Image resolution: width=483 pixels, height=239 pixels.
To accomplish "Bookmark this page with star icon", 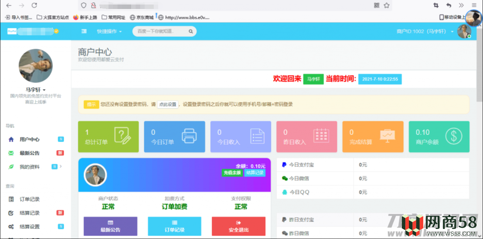I will [x=387, y=5].
